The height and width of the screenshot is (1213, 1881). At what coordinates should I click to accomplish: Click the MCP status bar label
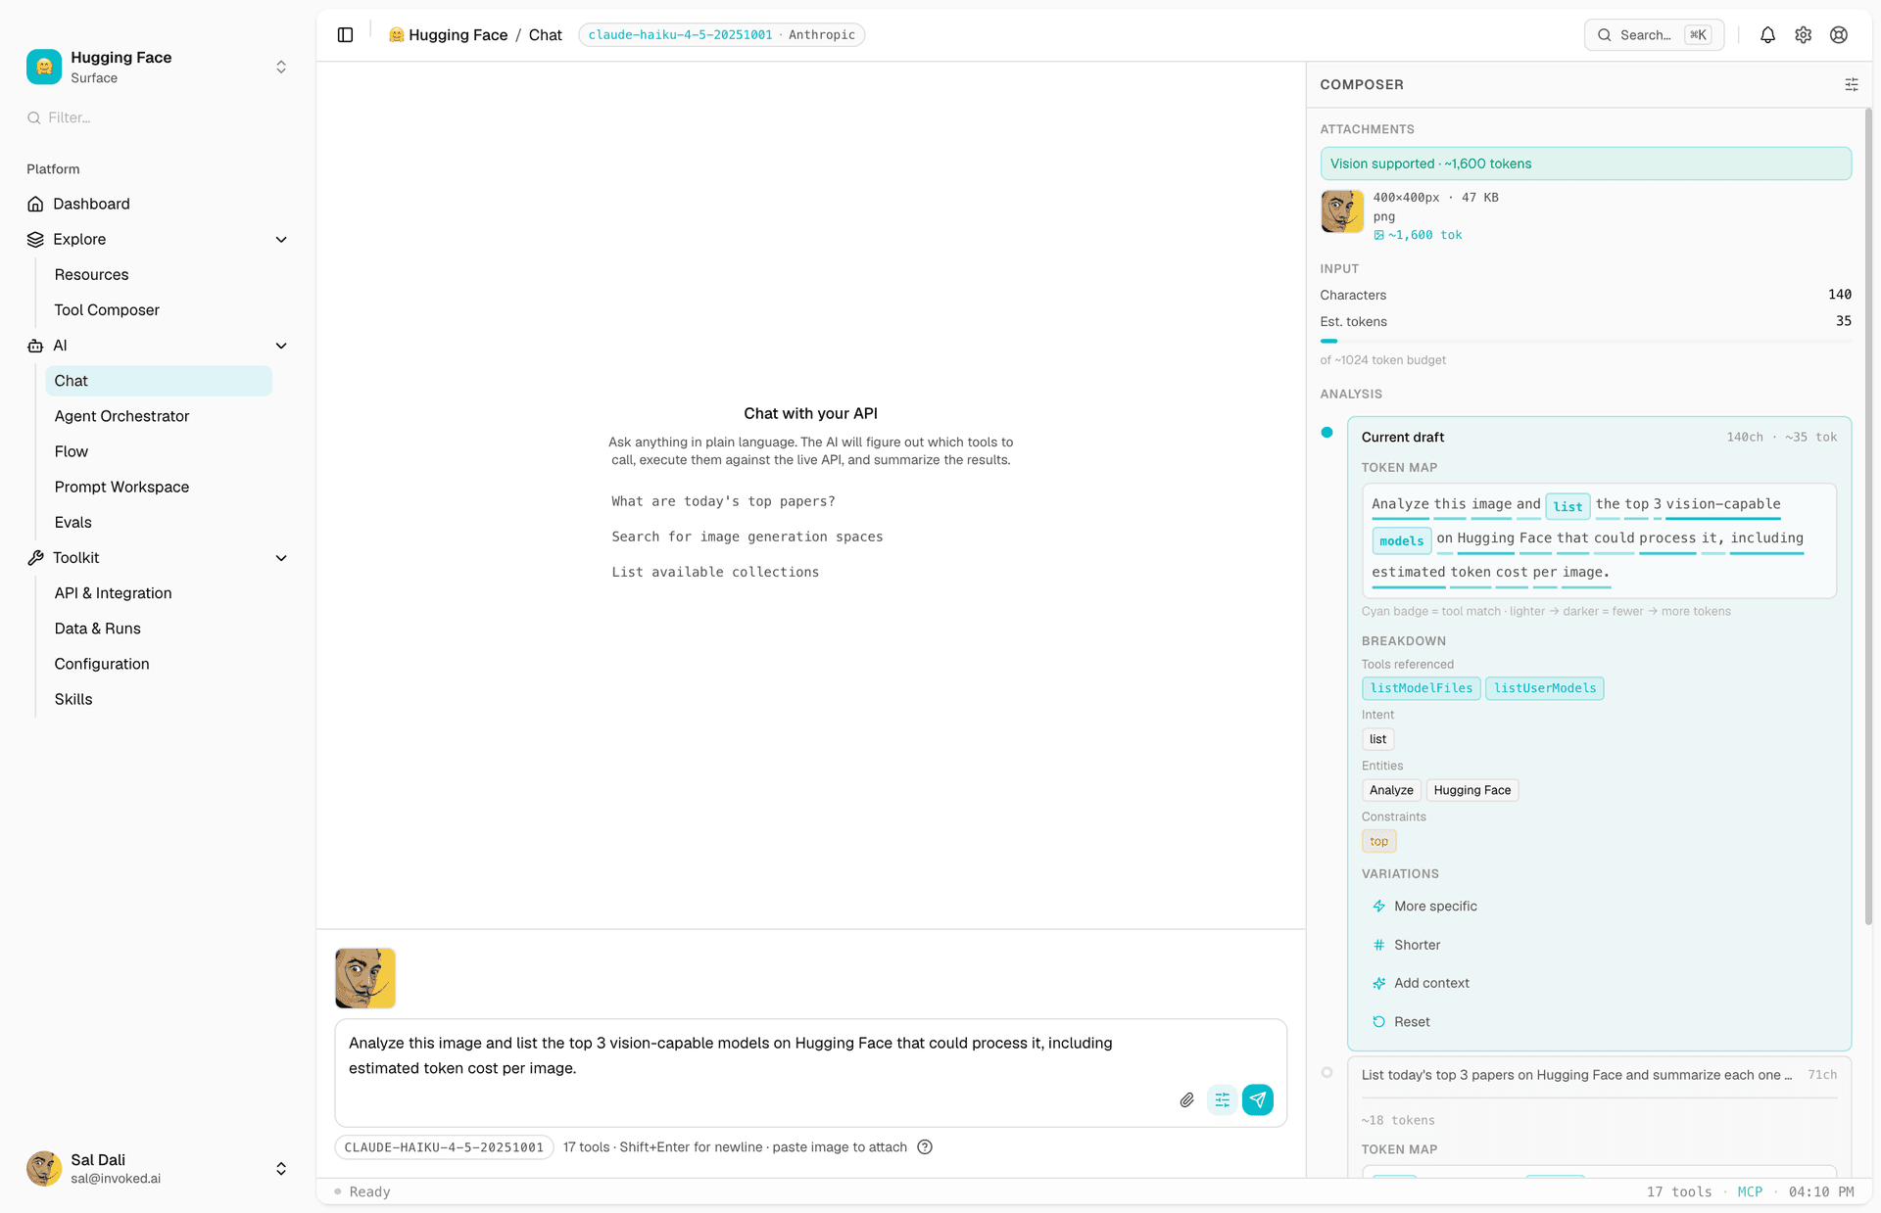click(x=1750, y=1192)
